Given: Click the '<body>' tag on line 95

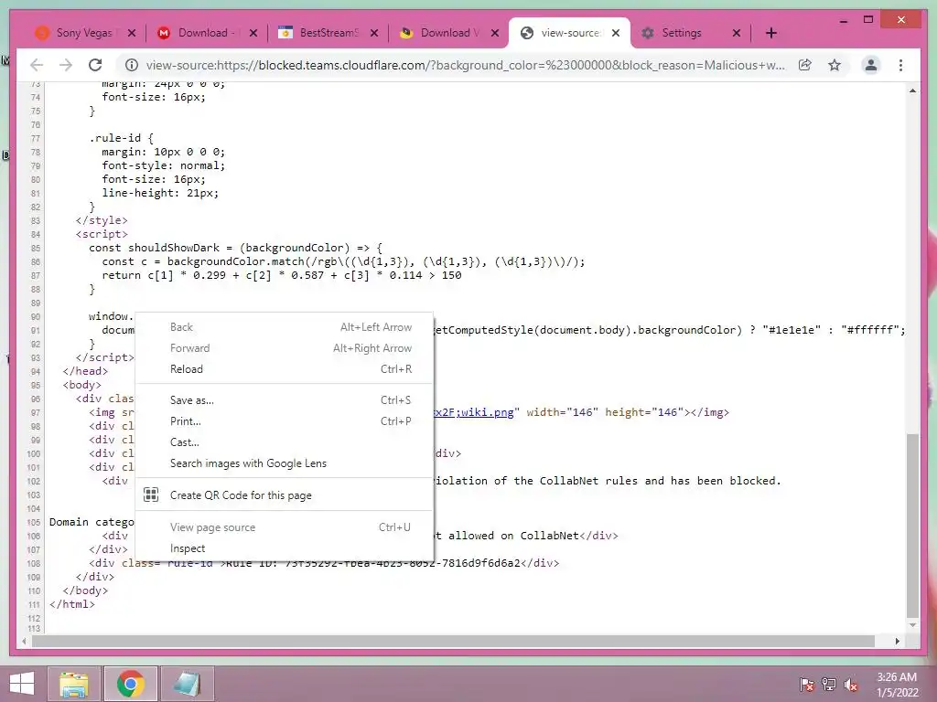Looking at the screenshot, I should click(81, 385).
